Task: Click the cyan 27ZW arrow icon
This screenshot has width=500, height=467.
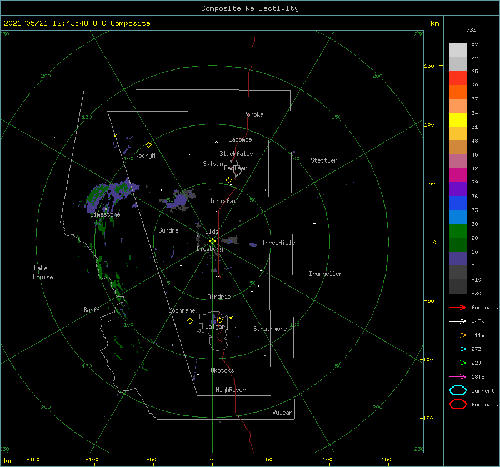Action: pyautogui.click(x=458, y=349)
